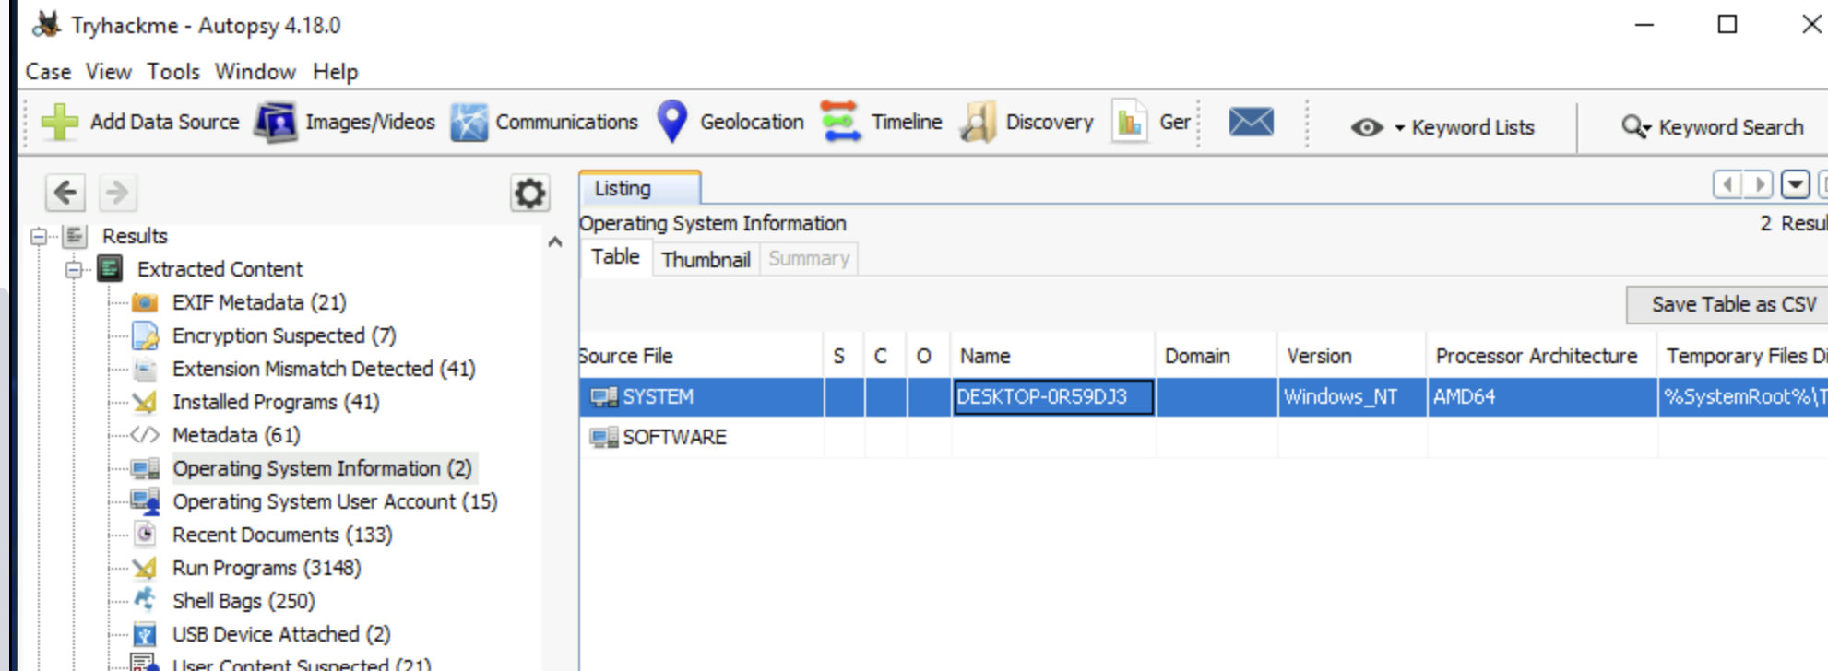
Task: Open tree display settings gear icon
Action: pyautogui.click(x=529, y=194)
